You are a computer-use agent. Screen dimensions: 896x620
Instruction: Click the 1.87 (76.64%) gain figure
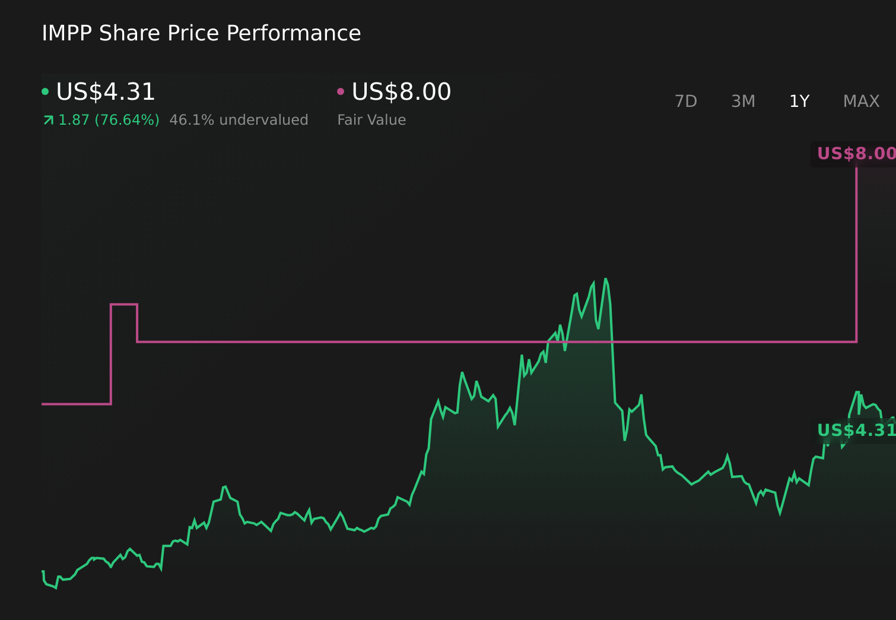pos(108,119)
